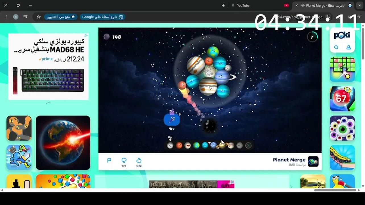Close the YouTube tab
Screen dimensions: 365x205
pos(233,5)
